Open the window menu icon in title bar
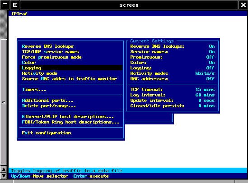This screenshot has width=248, height=183. [5, 5]
